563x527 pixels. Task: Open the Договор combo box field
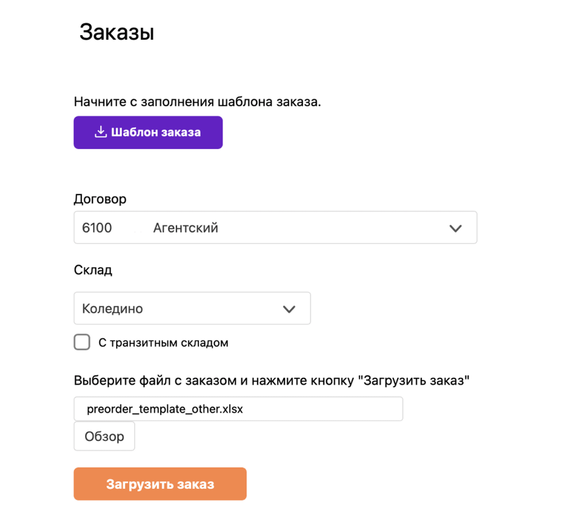[x=275, y=228]
